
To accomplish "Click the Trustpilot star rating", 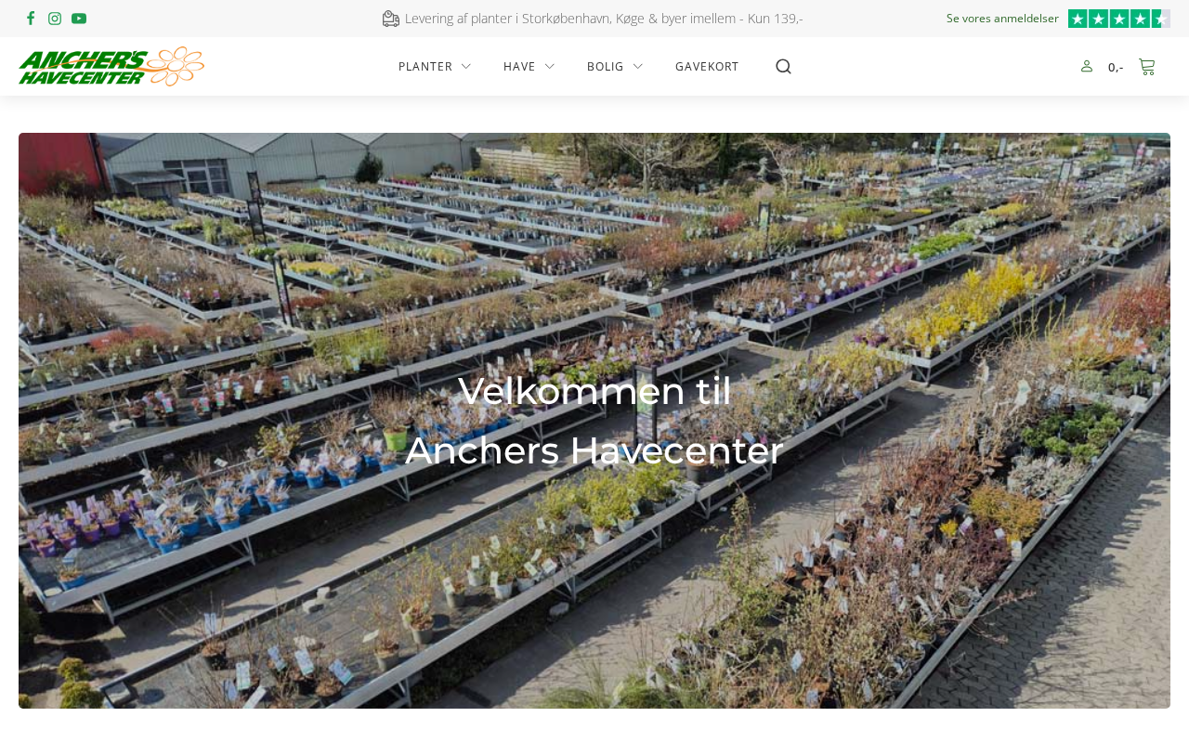I will point(1119,19).
